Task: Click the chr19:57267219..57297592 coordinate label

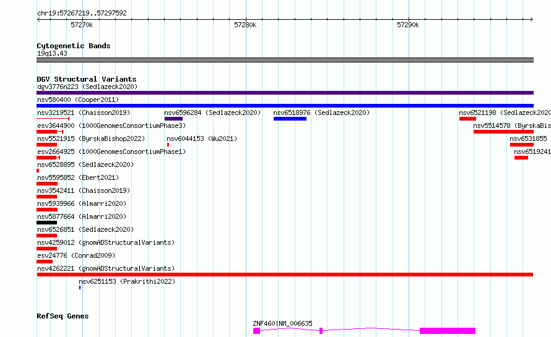Action: (x=82, y=13)
